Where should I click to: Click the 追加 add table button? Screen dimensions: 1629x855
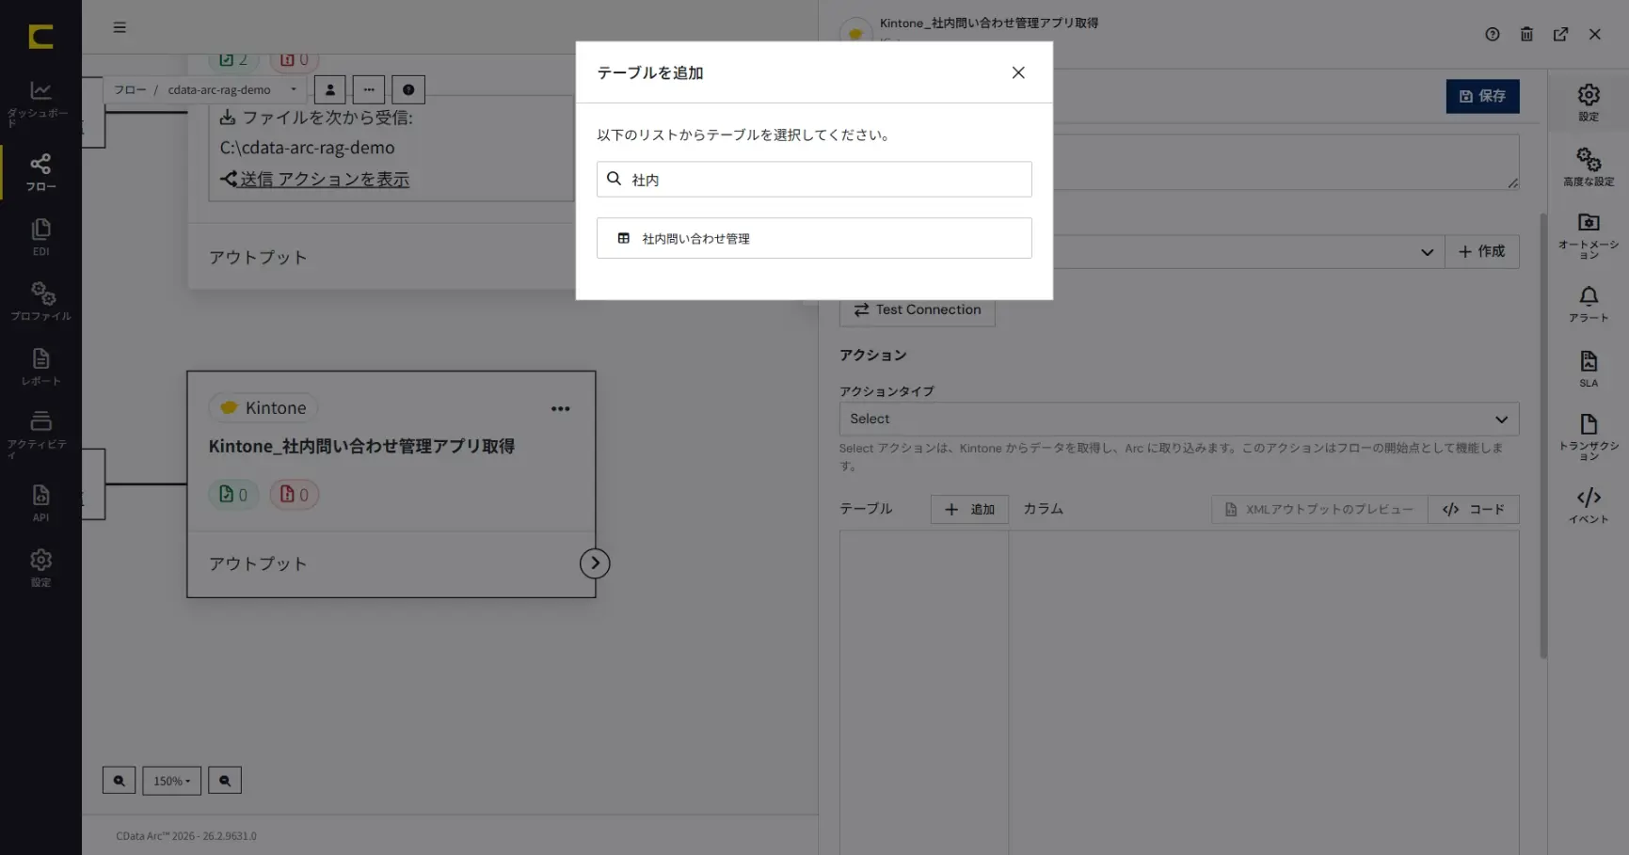pyautogui.click(x=969, y=510)
